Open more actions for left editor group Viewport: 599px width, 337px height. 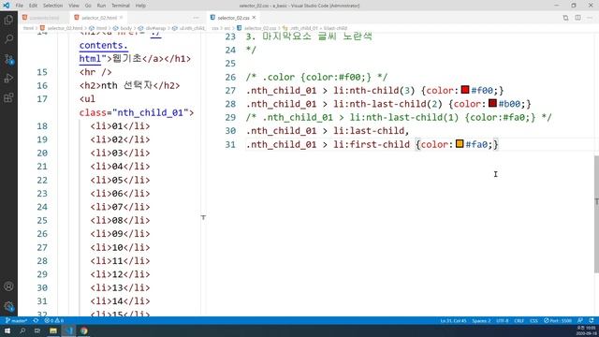pyautogui.click(x=196, y=18)
